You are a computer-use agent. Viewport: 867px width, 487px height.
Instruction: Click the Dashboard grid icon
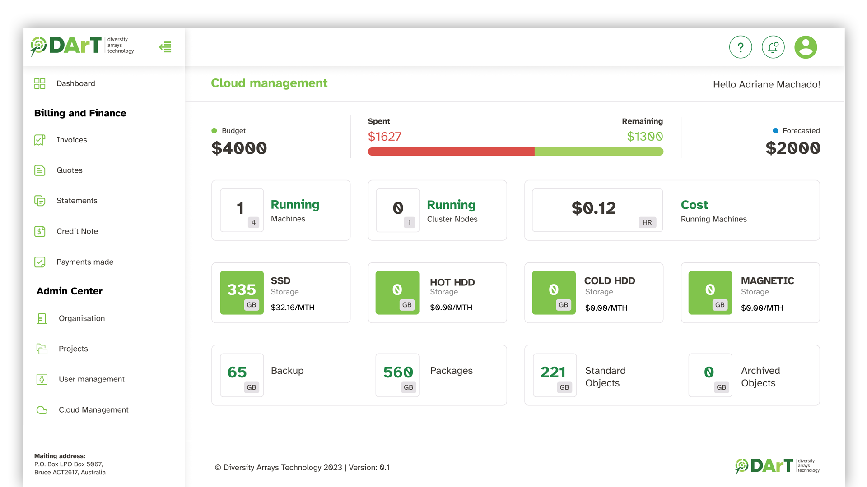point(40,83)
